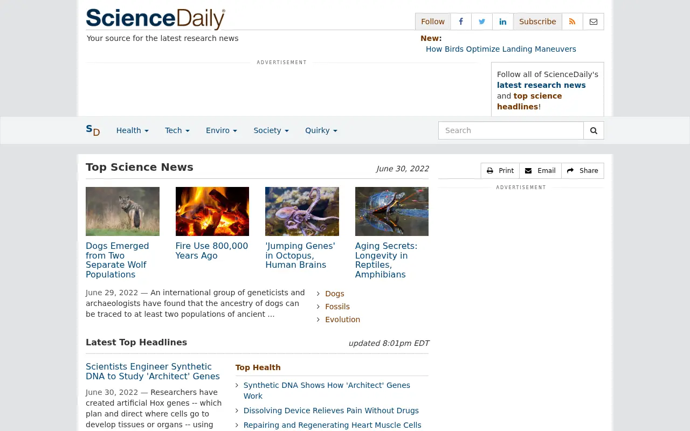Follow the 'top science headlines' link
Screen dimensions: 690x431
click(x=529, y=101)
